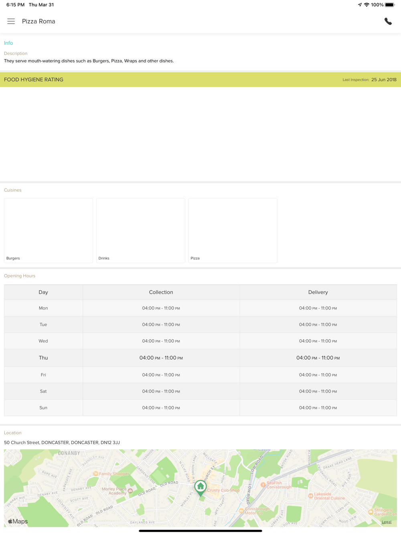This screenshot has height=535, width=401.
Task: Tap the SeaFish Conisbrough map marker
Action: (263, 485)
